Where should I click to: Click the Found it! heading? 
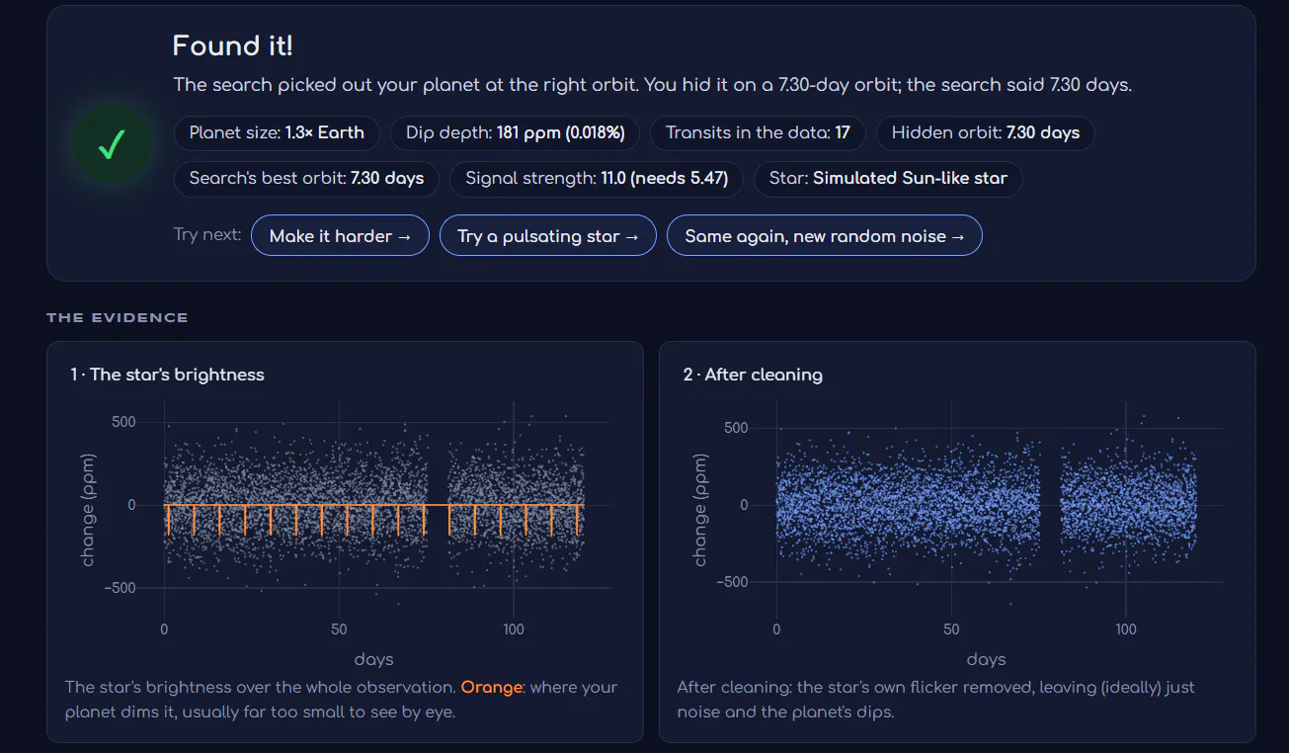pyautogui.click(x=233, y=45)
